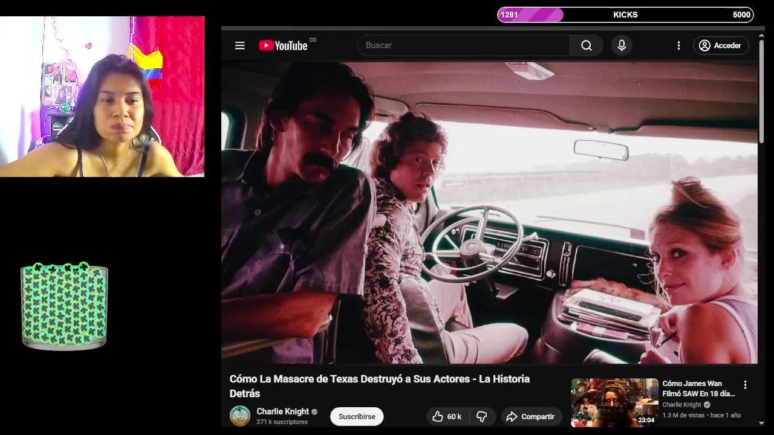Subscribe with the Suscribirse button
Screen dimensions: 774x435
click(357, 416)
